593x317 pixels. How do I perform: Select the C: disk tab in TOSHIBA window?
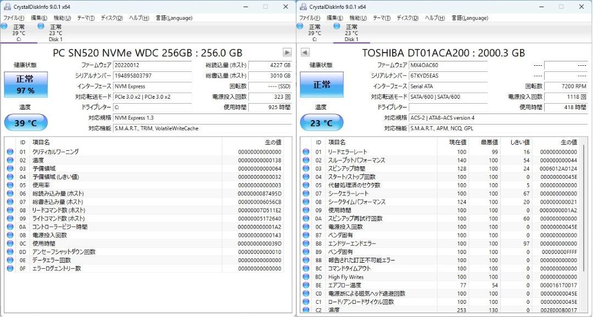[315, 33]
